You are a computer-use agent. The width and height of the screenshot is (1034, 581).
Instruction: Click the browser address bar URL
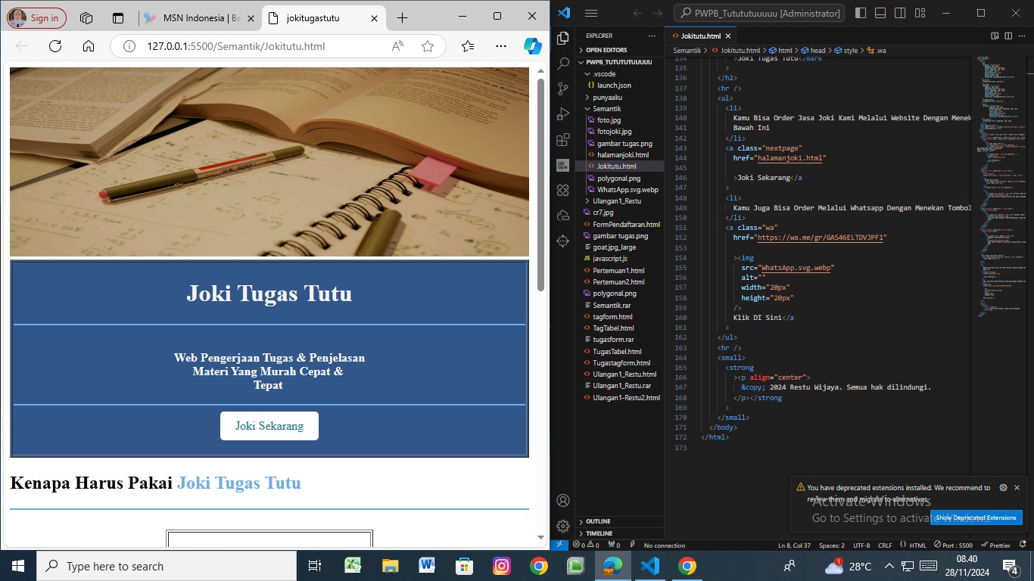tap(235, 46)
